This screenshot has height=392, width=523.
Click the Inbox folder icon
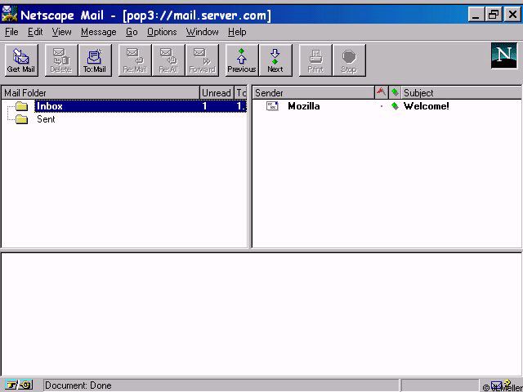(22, 106)
